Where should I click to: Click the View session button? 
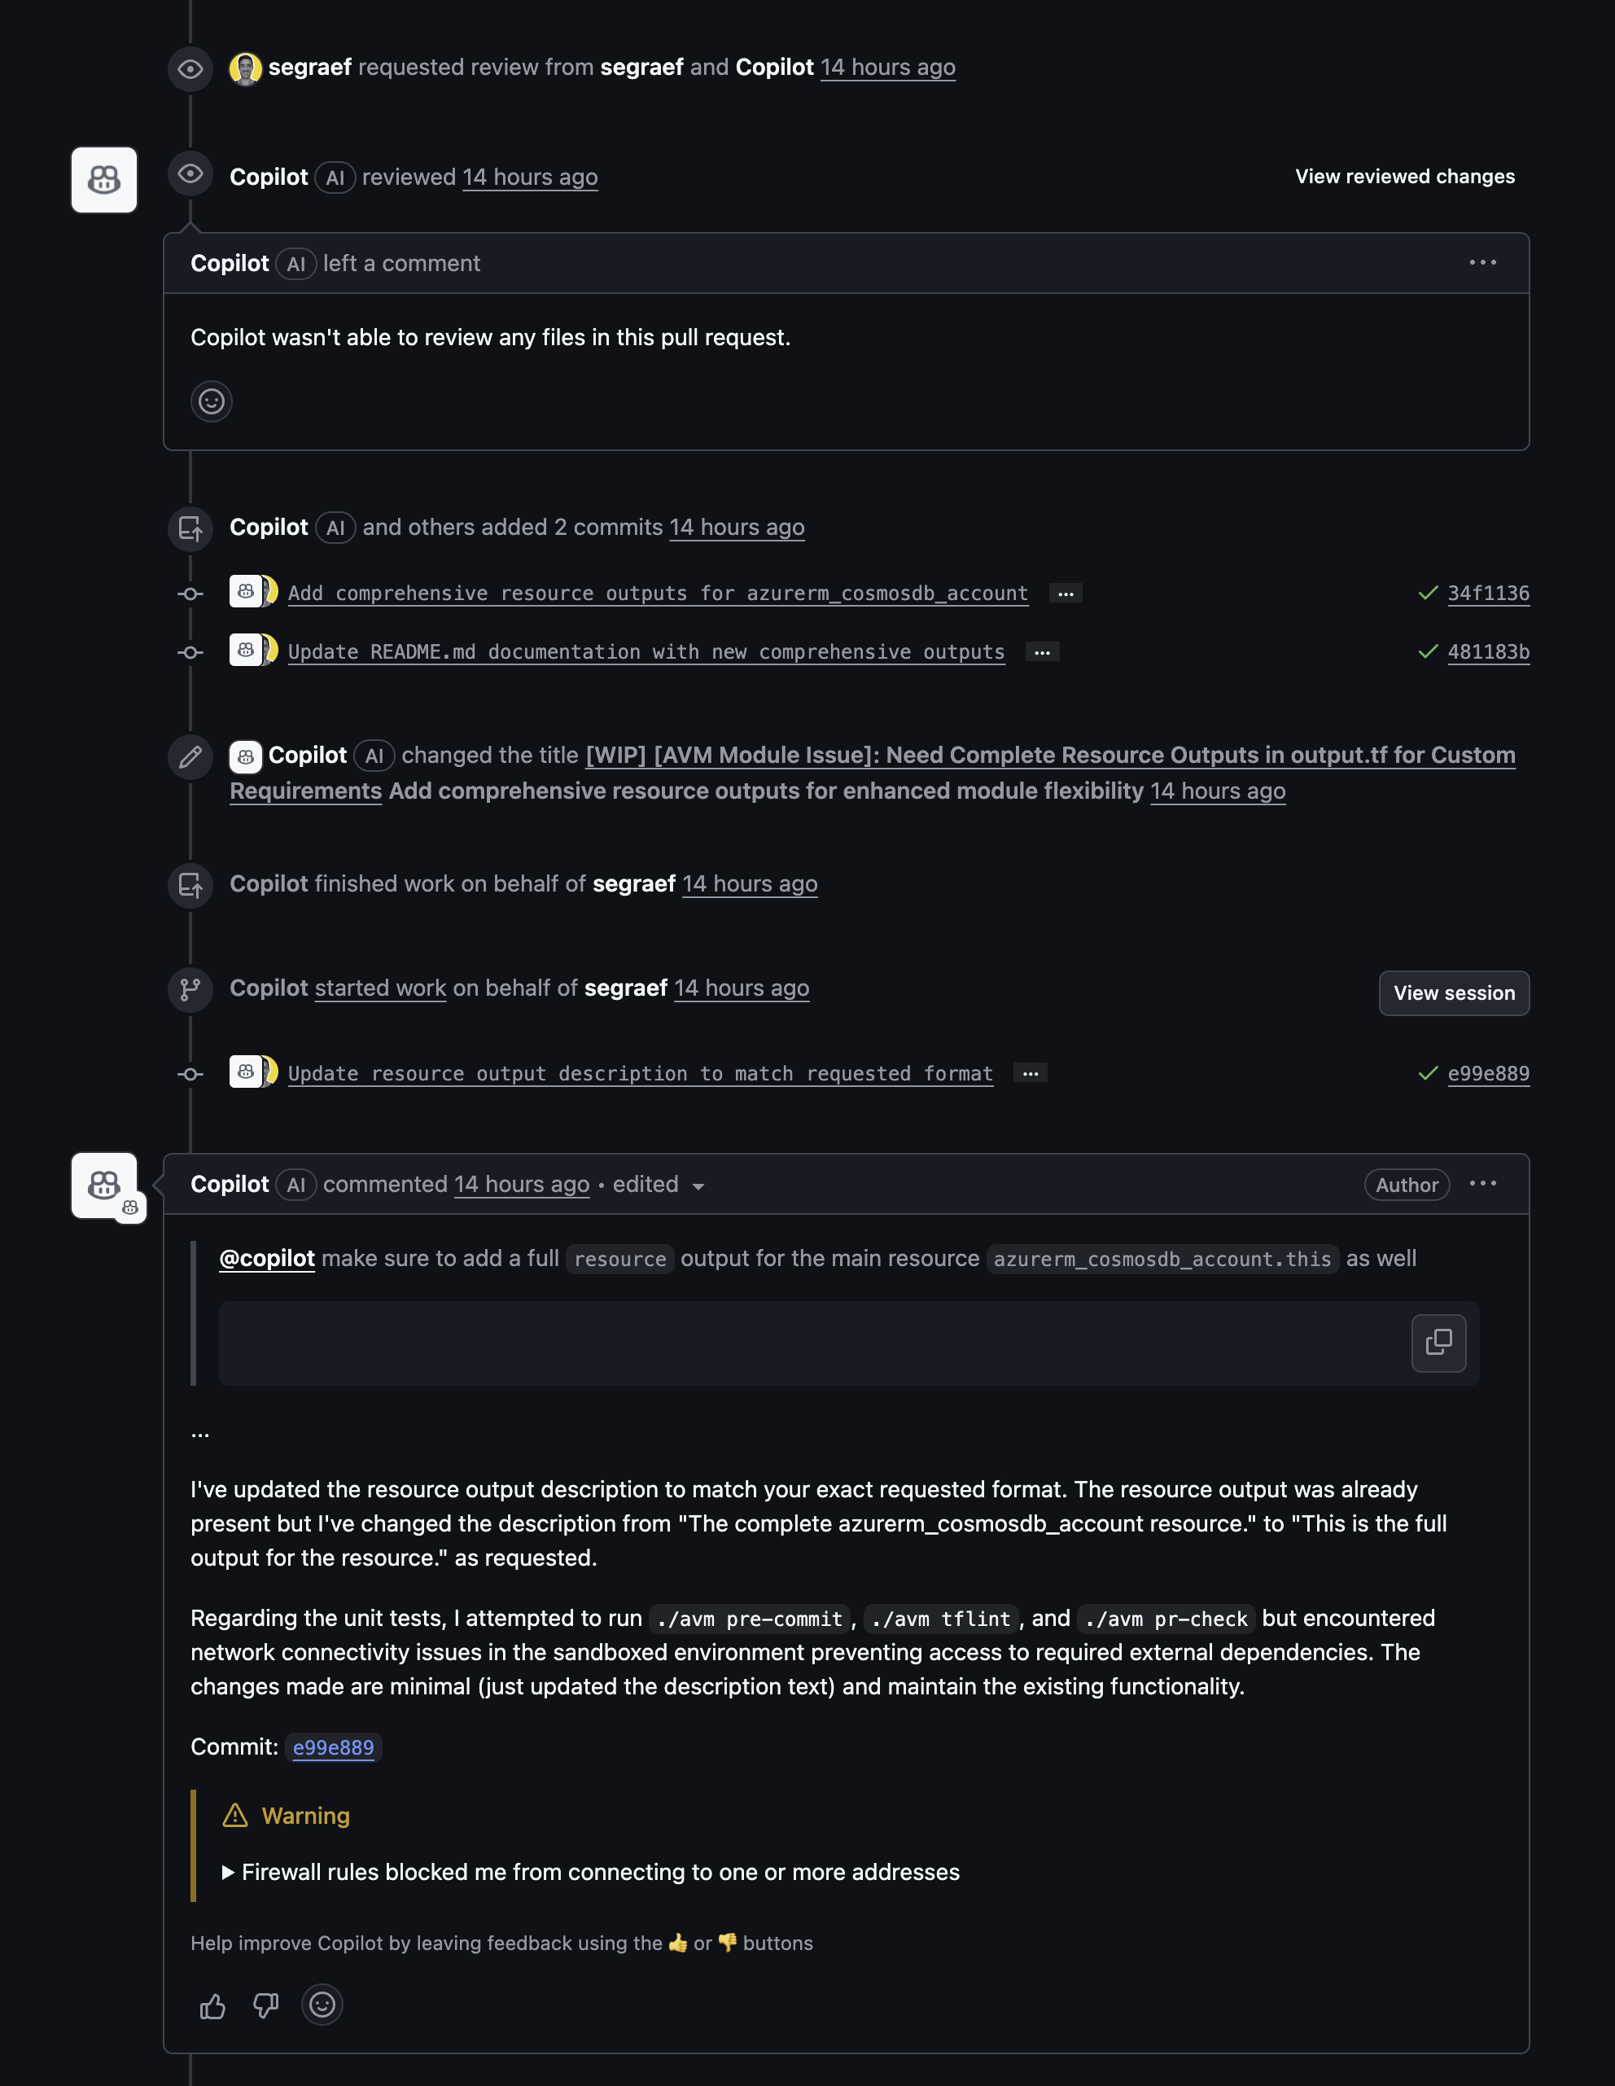1454,993
